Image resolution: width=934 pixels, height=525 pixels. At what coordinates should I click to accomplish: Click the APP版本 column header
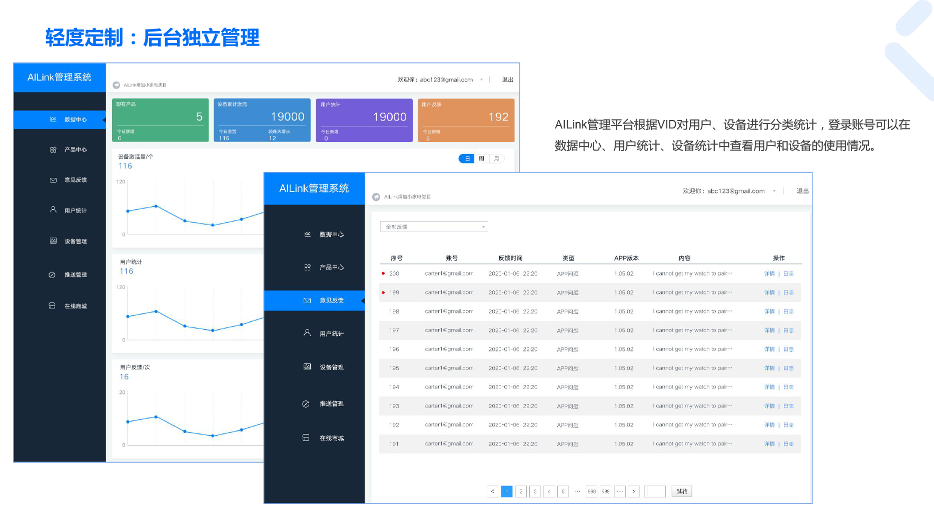pyautogui.click(x=626, y=258)
